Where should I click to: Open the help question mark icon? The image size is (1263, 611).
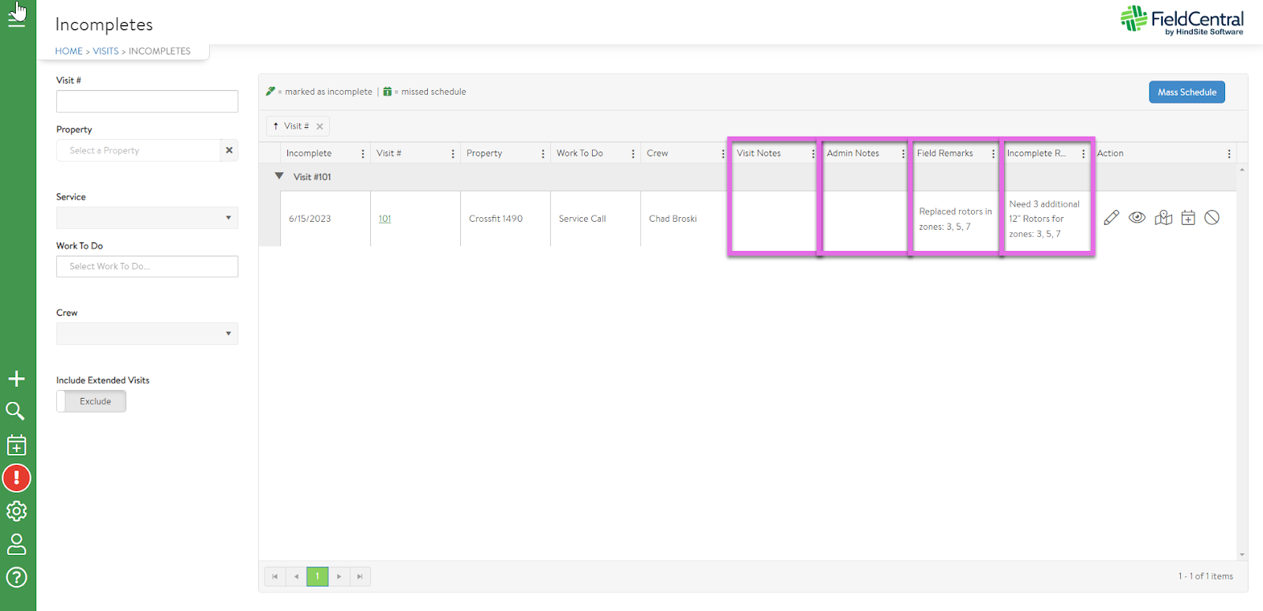pyautogui.click(x=17, y=577)
